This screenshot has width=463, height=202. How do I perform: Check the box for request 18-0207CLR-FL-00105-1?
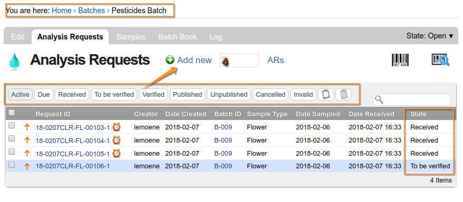(x=12, y=151)
